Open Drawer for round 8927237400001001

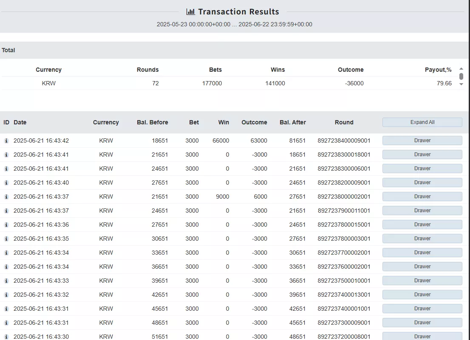pyautogui.click(x=422, y=309)
